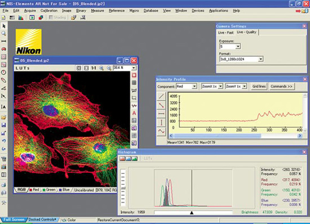Select the free line profile tool
Screen dimensions: 310x224
[161, 96]
